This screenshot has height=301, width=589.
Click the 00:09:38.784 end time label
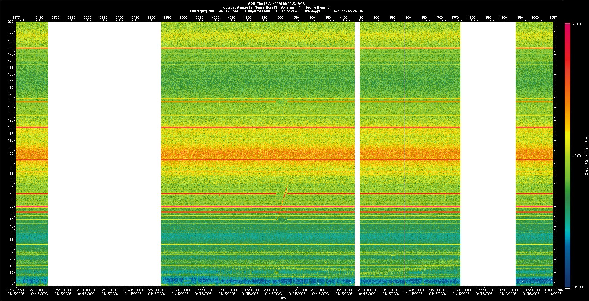coord(553,290)
